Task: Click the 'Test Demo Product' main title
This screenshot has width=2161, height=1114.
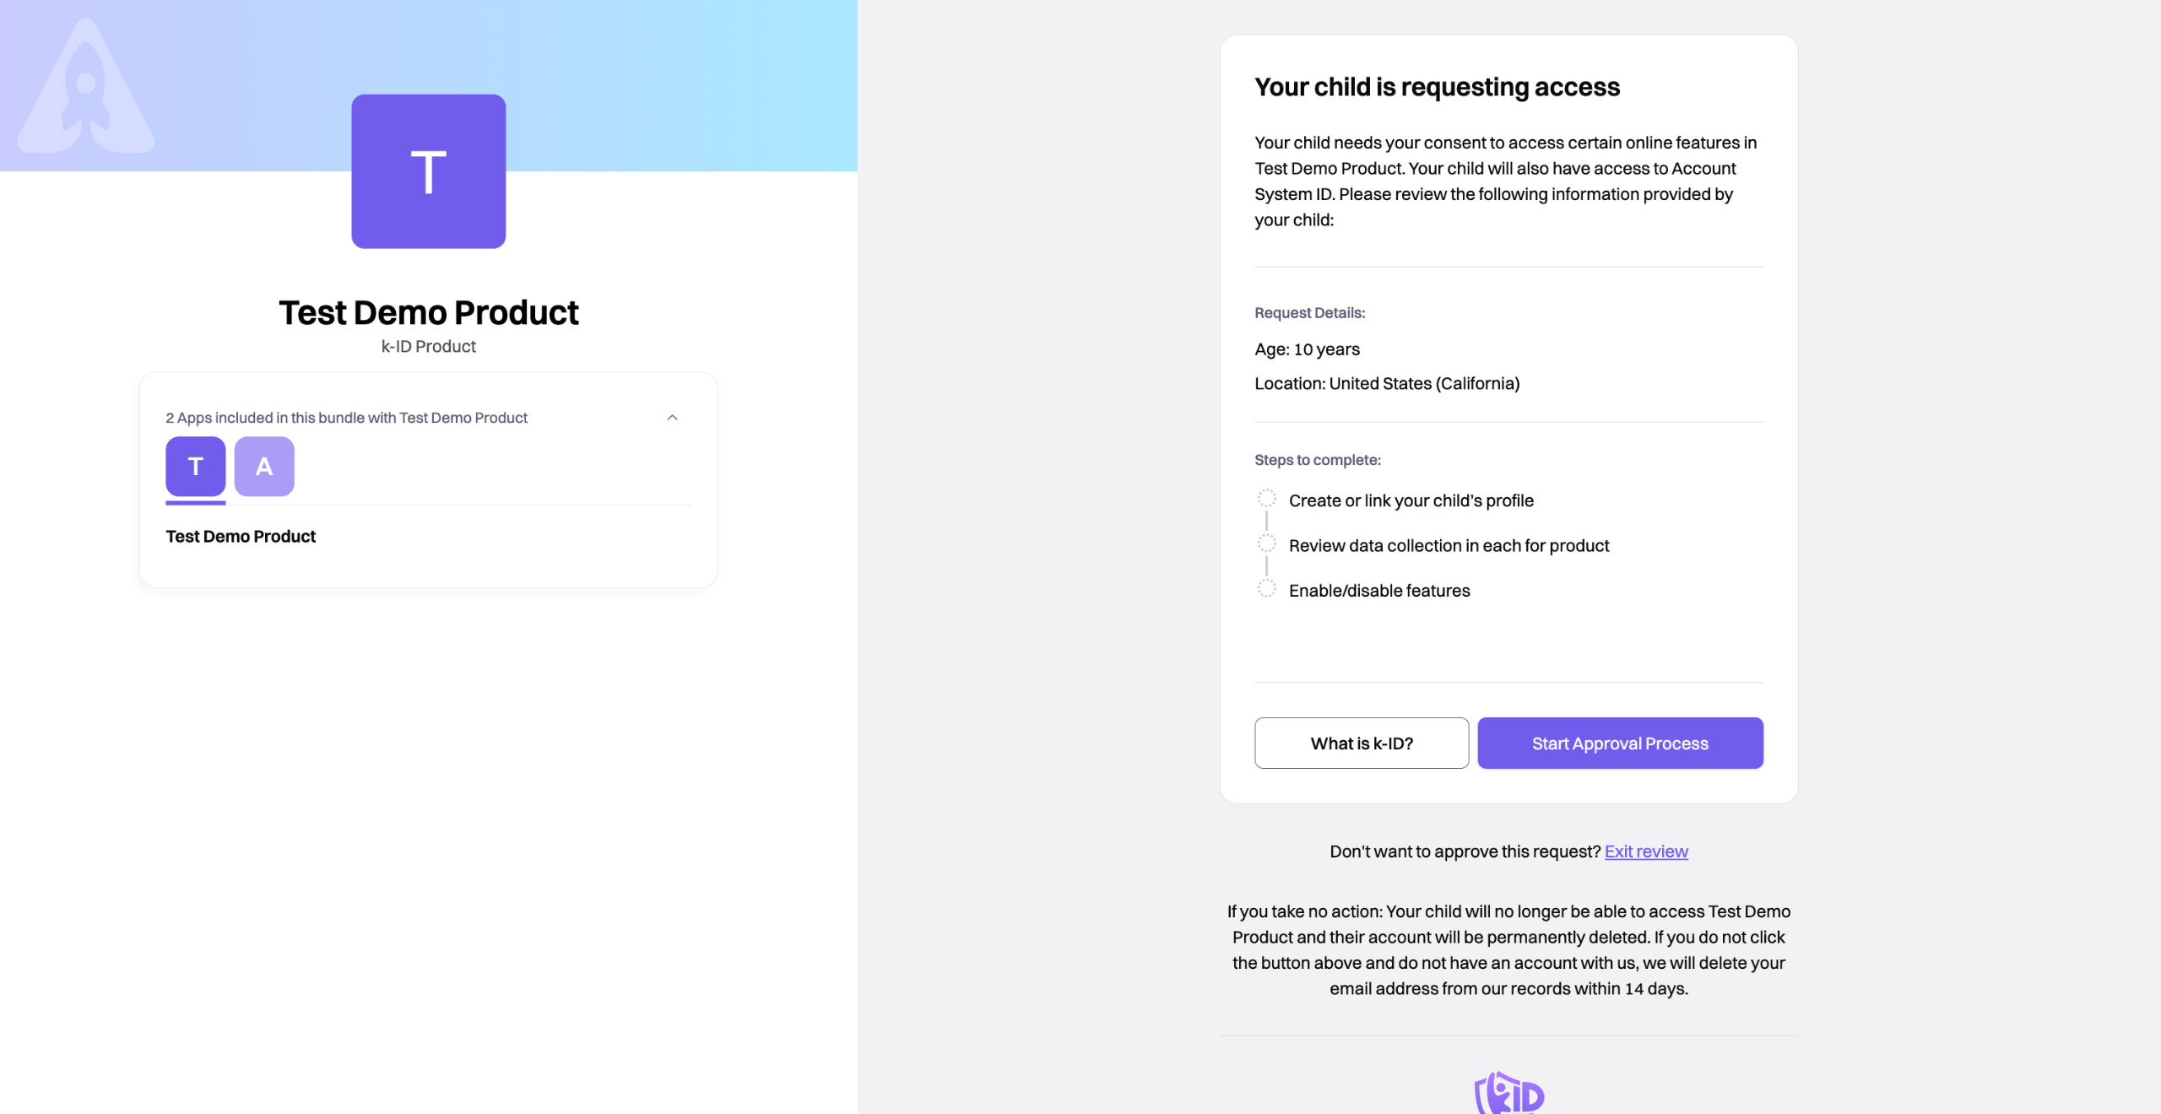Action: [x=428, y=313]
